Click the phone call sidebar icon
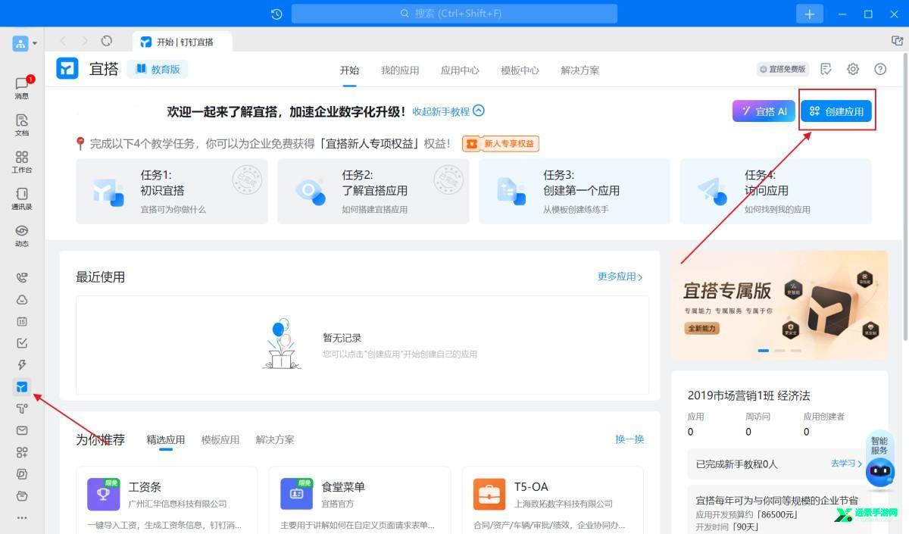Viewport: 909px width, 534px height. pos(22,277)
